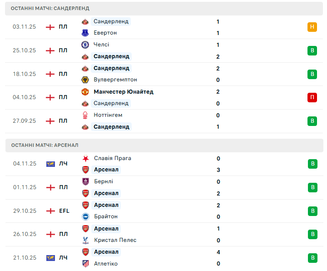Click the Everton club crest icon
327x271 pixels.
(85, 33)
